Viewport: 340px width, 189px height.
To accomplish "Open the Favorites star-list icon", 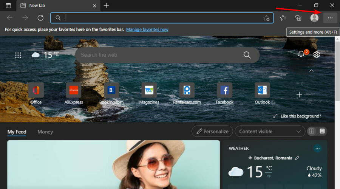I will pyautogui.click(x=283, y=18).
